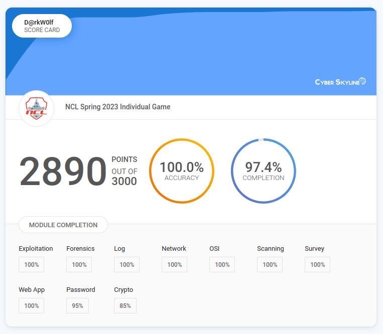Click the Survey module label
Image resolution: width=383 pixels, height=334 pixels.
coord(314,249)
